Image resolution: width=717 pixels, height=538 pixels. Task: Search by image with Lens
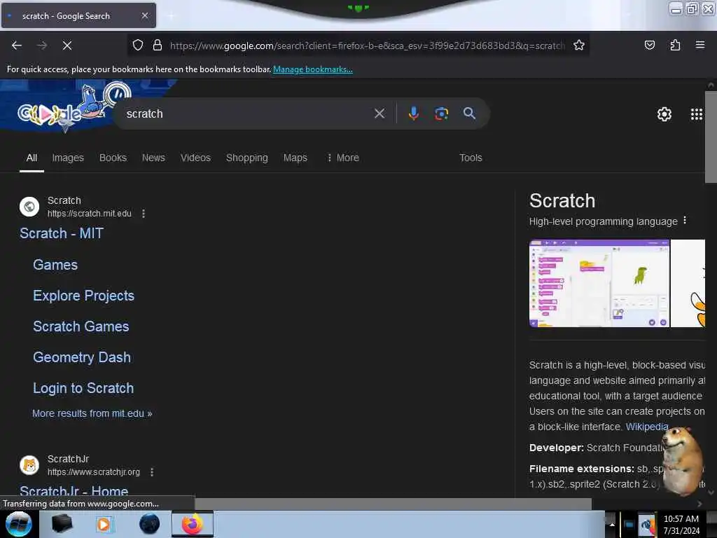[441, 113]
